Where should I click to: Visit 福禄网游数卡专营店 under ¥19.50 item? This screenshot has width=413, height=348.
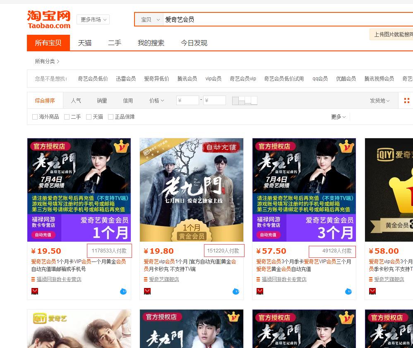(59, 279)
